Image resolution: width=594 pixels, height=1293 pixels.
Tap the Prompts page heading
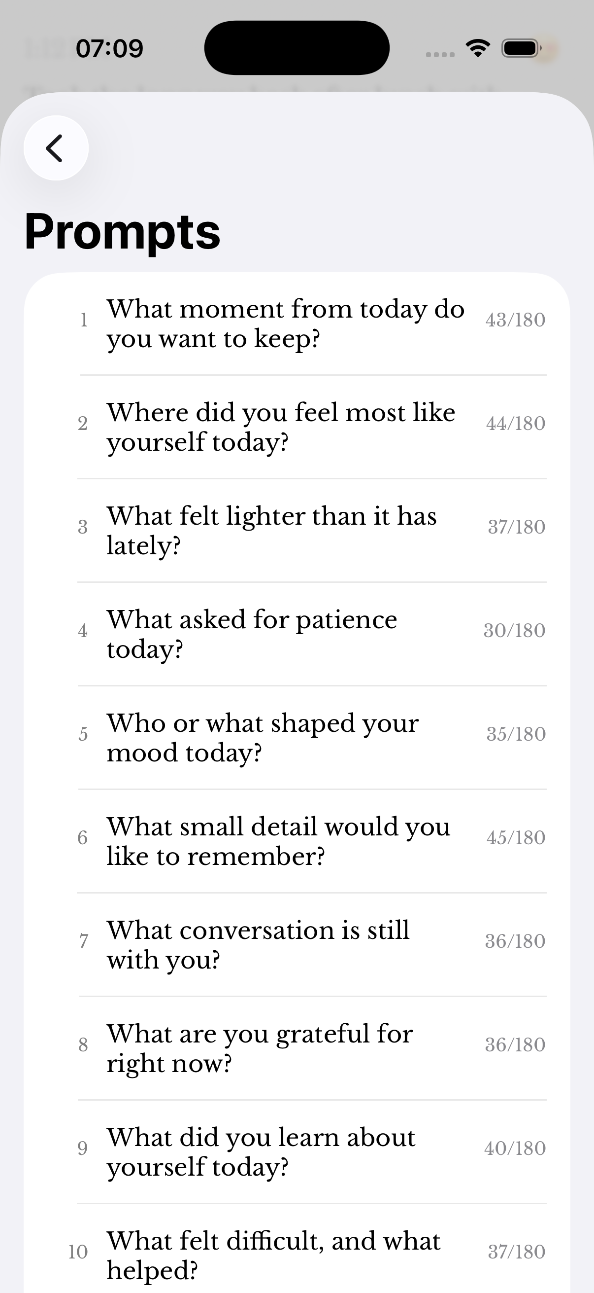(x=122, y=232)
